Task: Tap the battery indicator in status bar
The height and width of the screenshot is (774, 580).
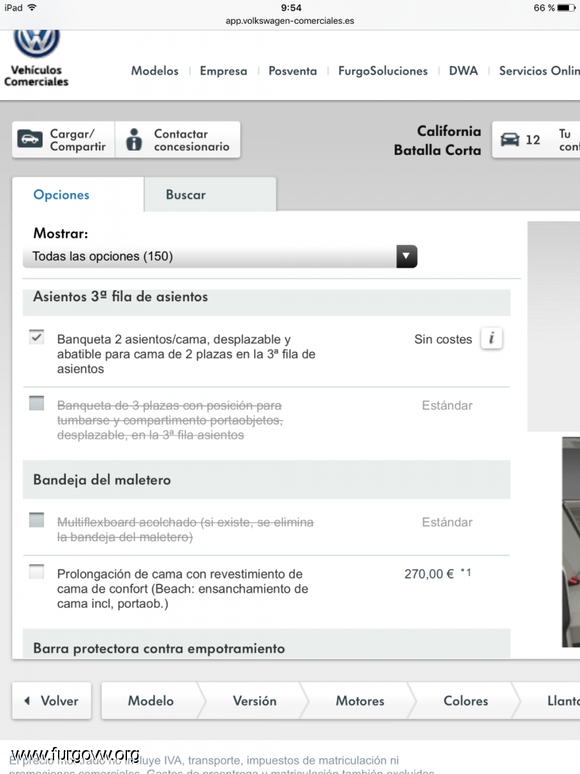Action: tap(566, 8)
